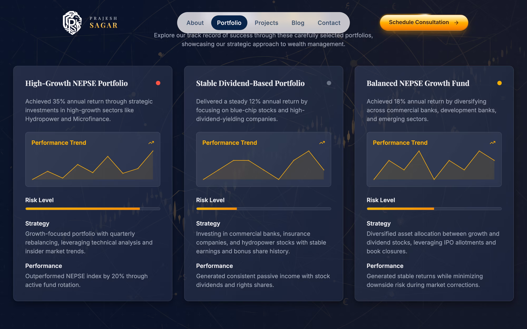Click 'Diversified asset allocation' strategy text
The image size is (527, 329).
pyautogui.click(x=433, y=242)
